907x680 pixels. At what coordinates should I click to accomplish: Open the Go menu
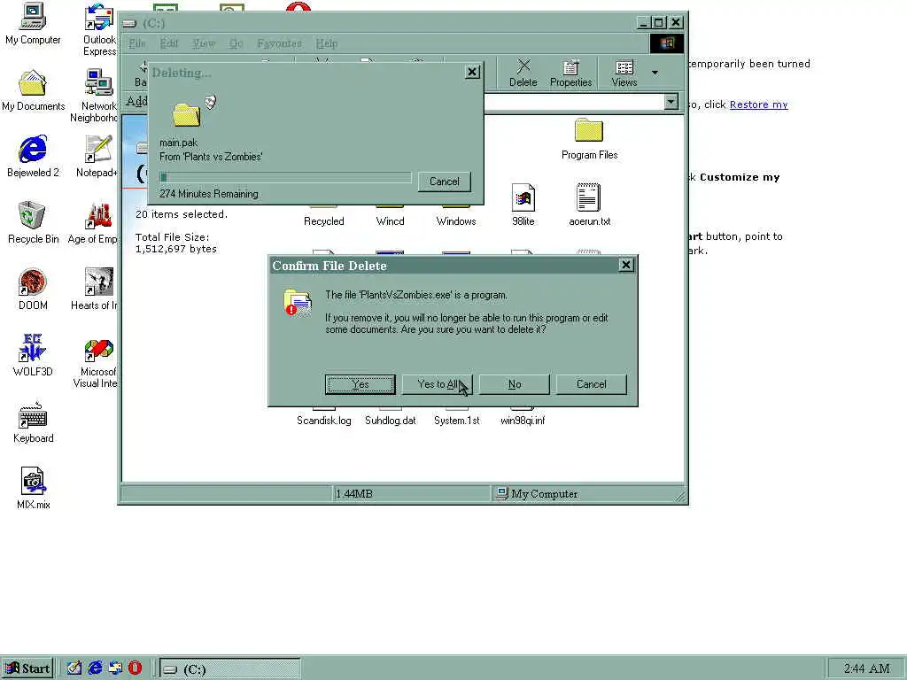236,43
